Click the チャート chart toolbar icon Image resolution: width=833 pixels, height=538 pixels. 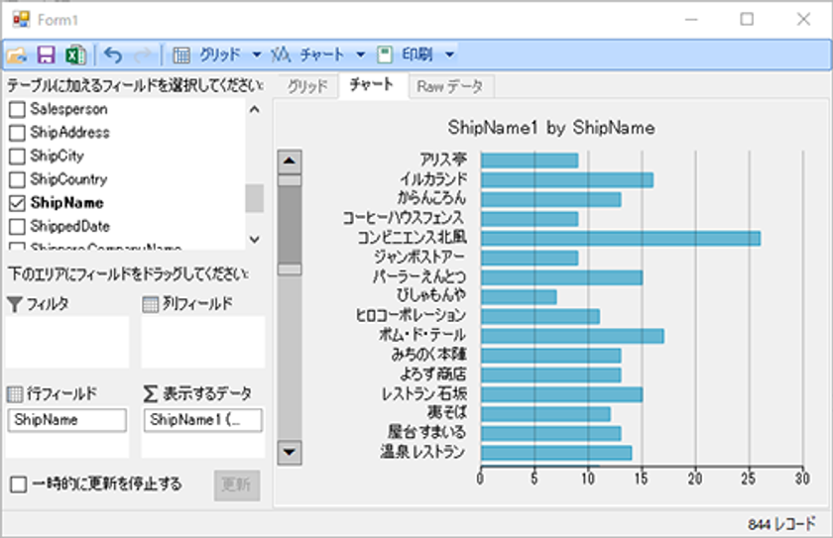[280, 54]
